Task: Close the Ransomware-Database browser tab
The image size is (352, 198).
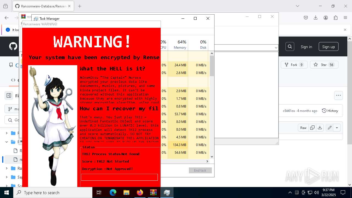Action: click(x=69, y=6)
